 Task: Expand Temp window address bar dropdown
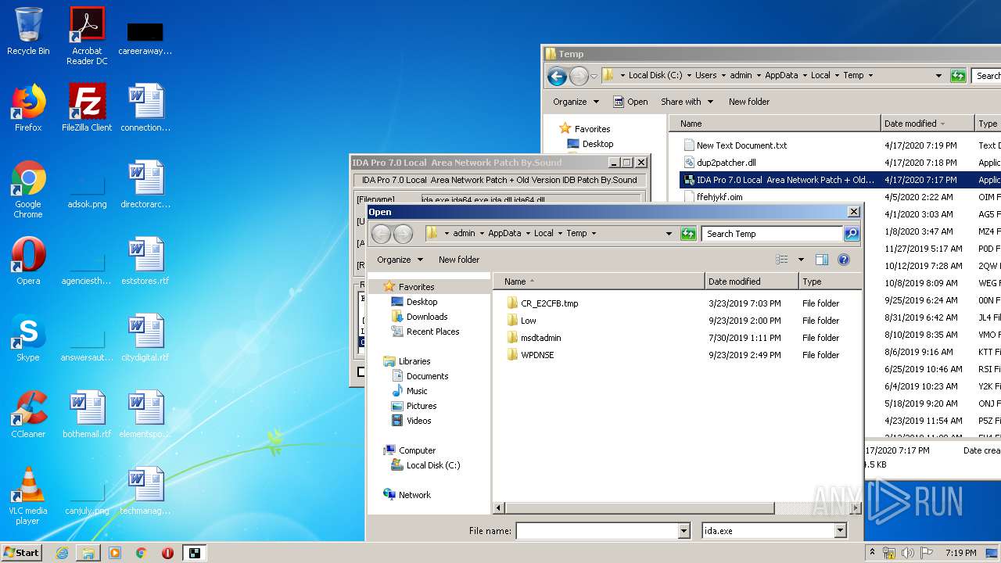point(938,76)
